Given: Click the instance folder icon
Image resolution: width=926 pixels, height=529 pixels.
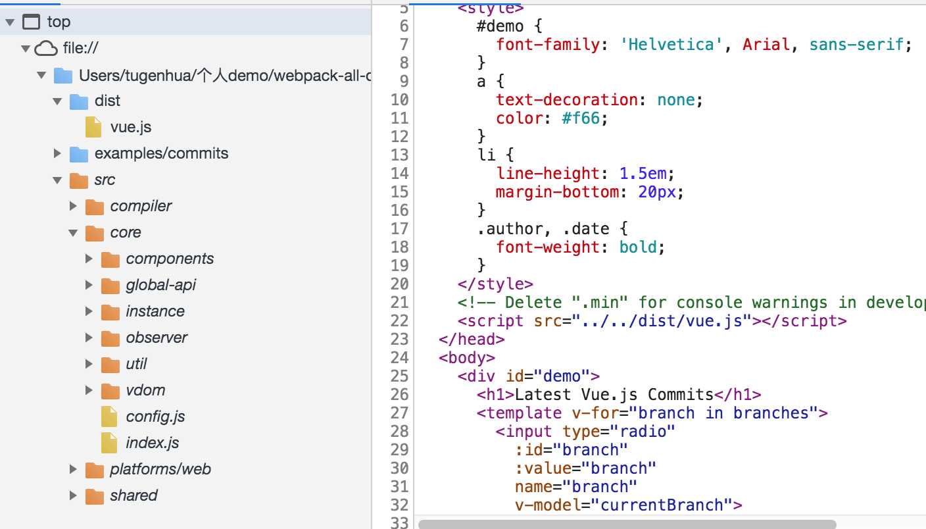Looking at the screenshot, I should (110, 312).
